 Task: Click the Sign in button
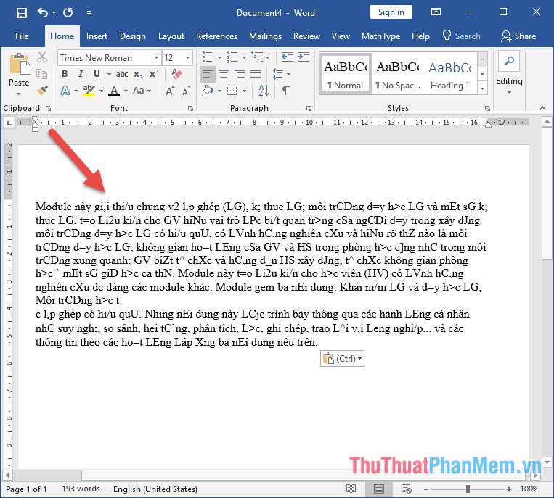(391, 12)
